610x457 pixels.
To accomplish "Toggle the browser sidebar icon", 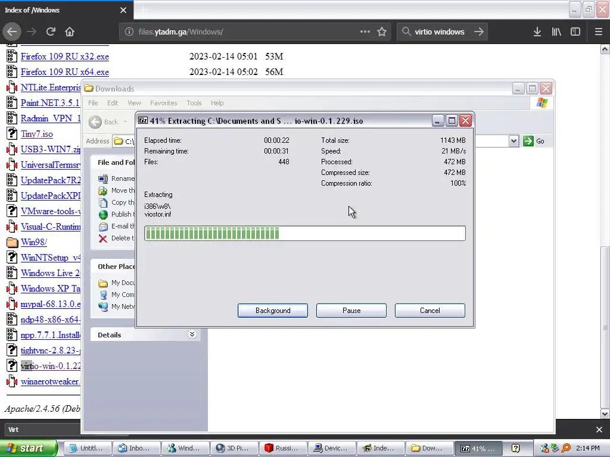I will (575, 32).
